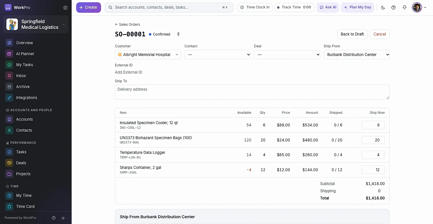Viewport: 433px width, 224px height.
Task: Click the Powered by WorkPro text
Action: coord(20,218)
